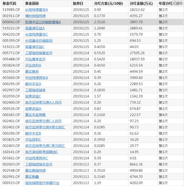Open the 南方亚洲美元债A人民币 fund link
Viewport: 184px width, 186px height.
pos(43,102)
